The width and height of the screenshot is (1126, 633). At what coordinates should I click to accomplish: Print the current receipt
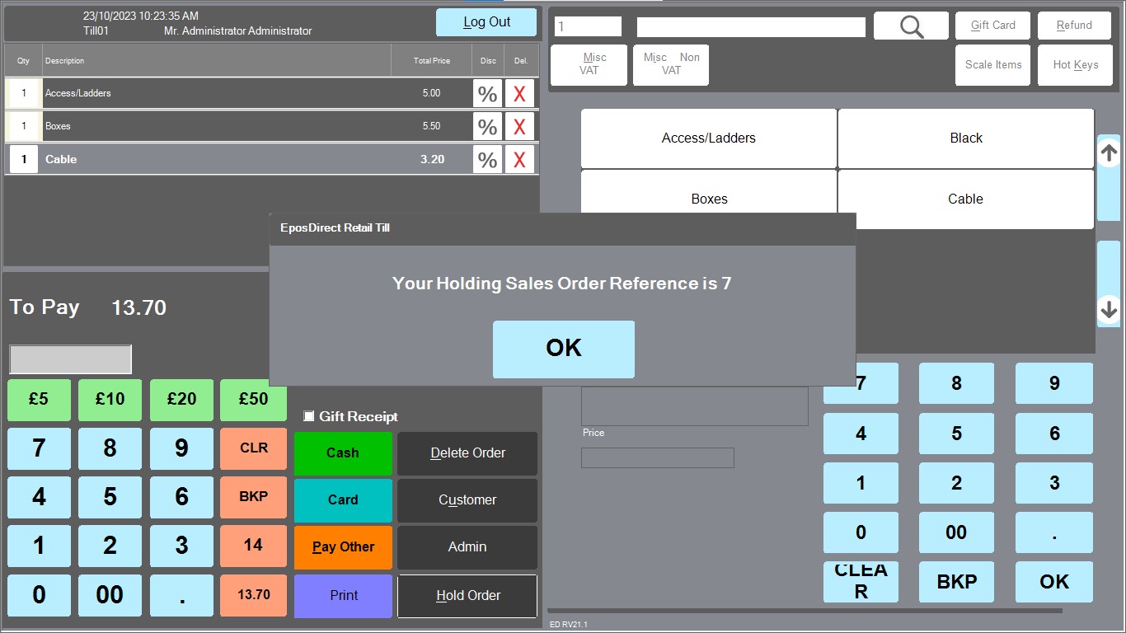(343, 595)
